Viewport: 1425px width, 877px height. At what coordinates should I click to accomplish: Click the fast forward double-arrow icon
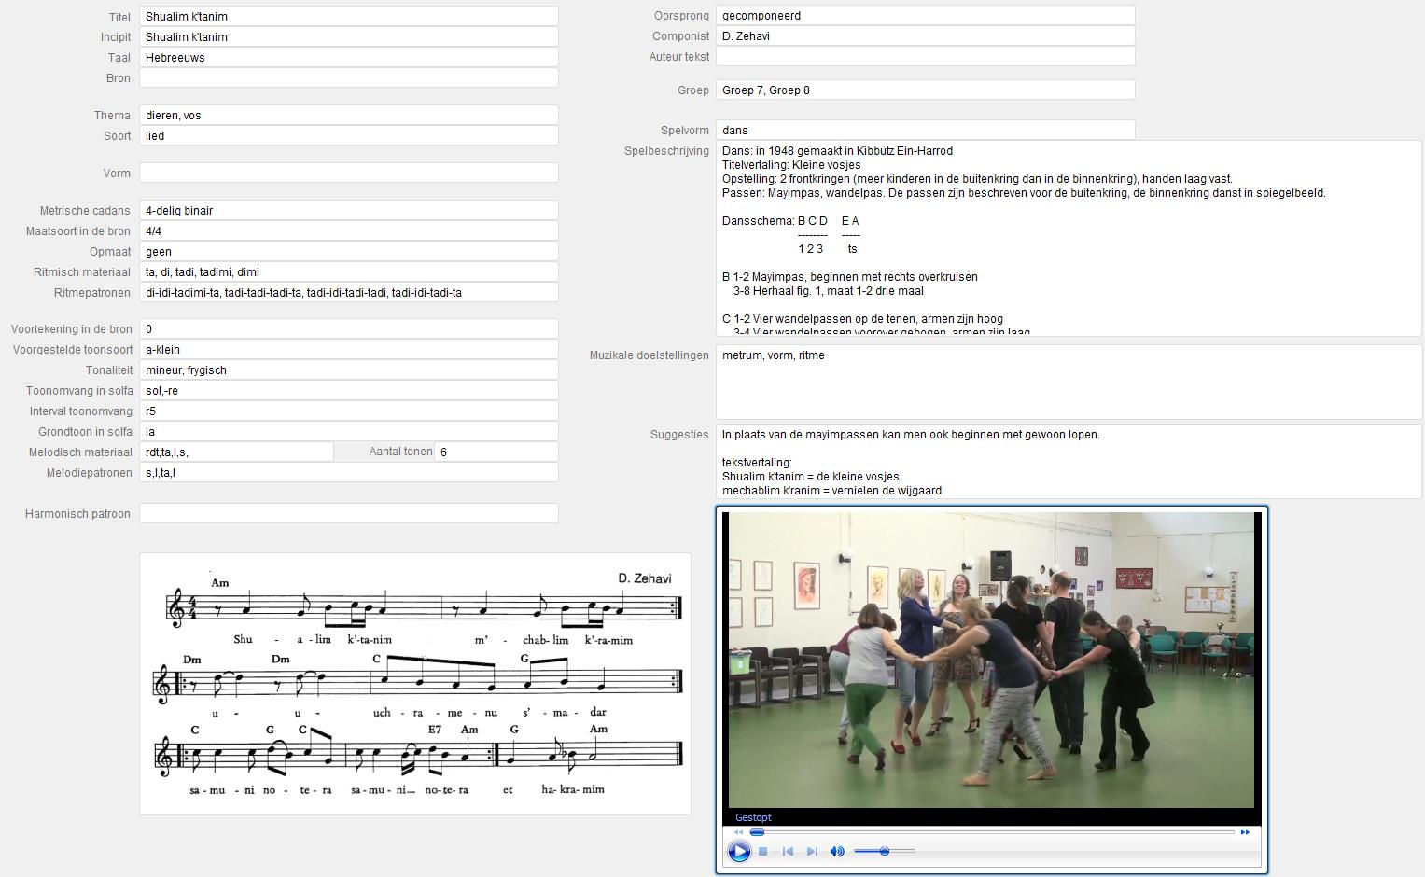click(x=1245, y=832)
